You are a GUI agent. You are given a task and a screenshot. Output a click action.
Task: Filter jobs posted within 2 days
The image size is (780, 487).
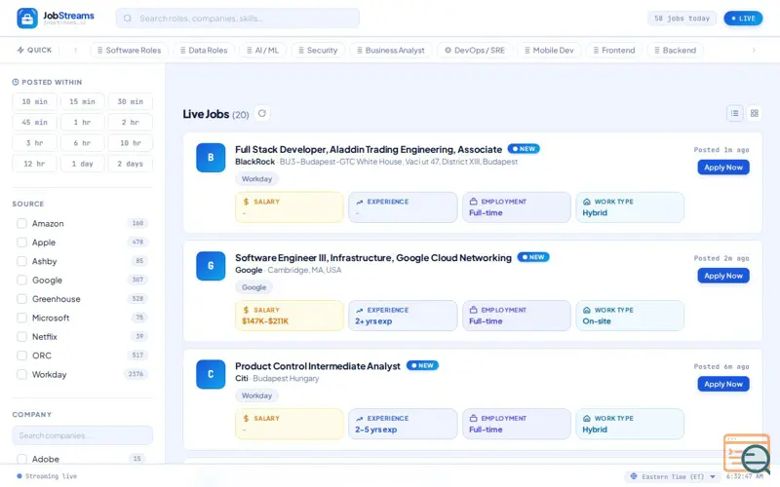pos(131,164)
